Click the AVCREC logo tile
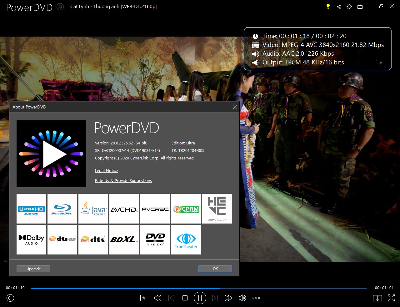Screen dimensions: 400x307 tap(155, 209)
